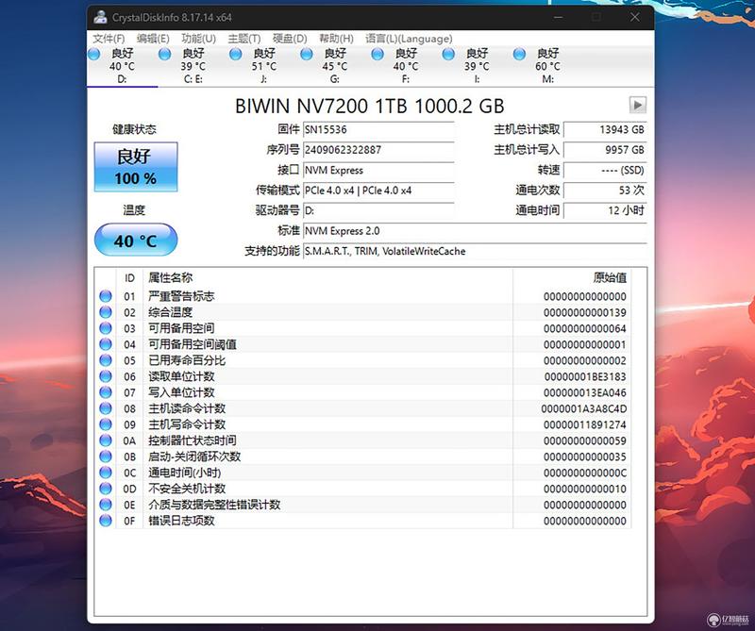This screenshot has width=755, height=631.
Task: Select the G: drive tab
Action: 335,66
